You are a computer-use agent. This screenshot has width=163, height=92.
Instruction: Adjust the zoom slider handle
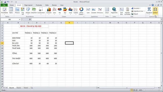click(152, 90)
